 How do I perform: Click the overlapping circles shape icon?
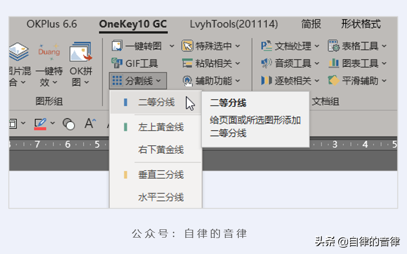pos(69,124)
